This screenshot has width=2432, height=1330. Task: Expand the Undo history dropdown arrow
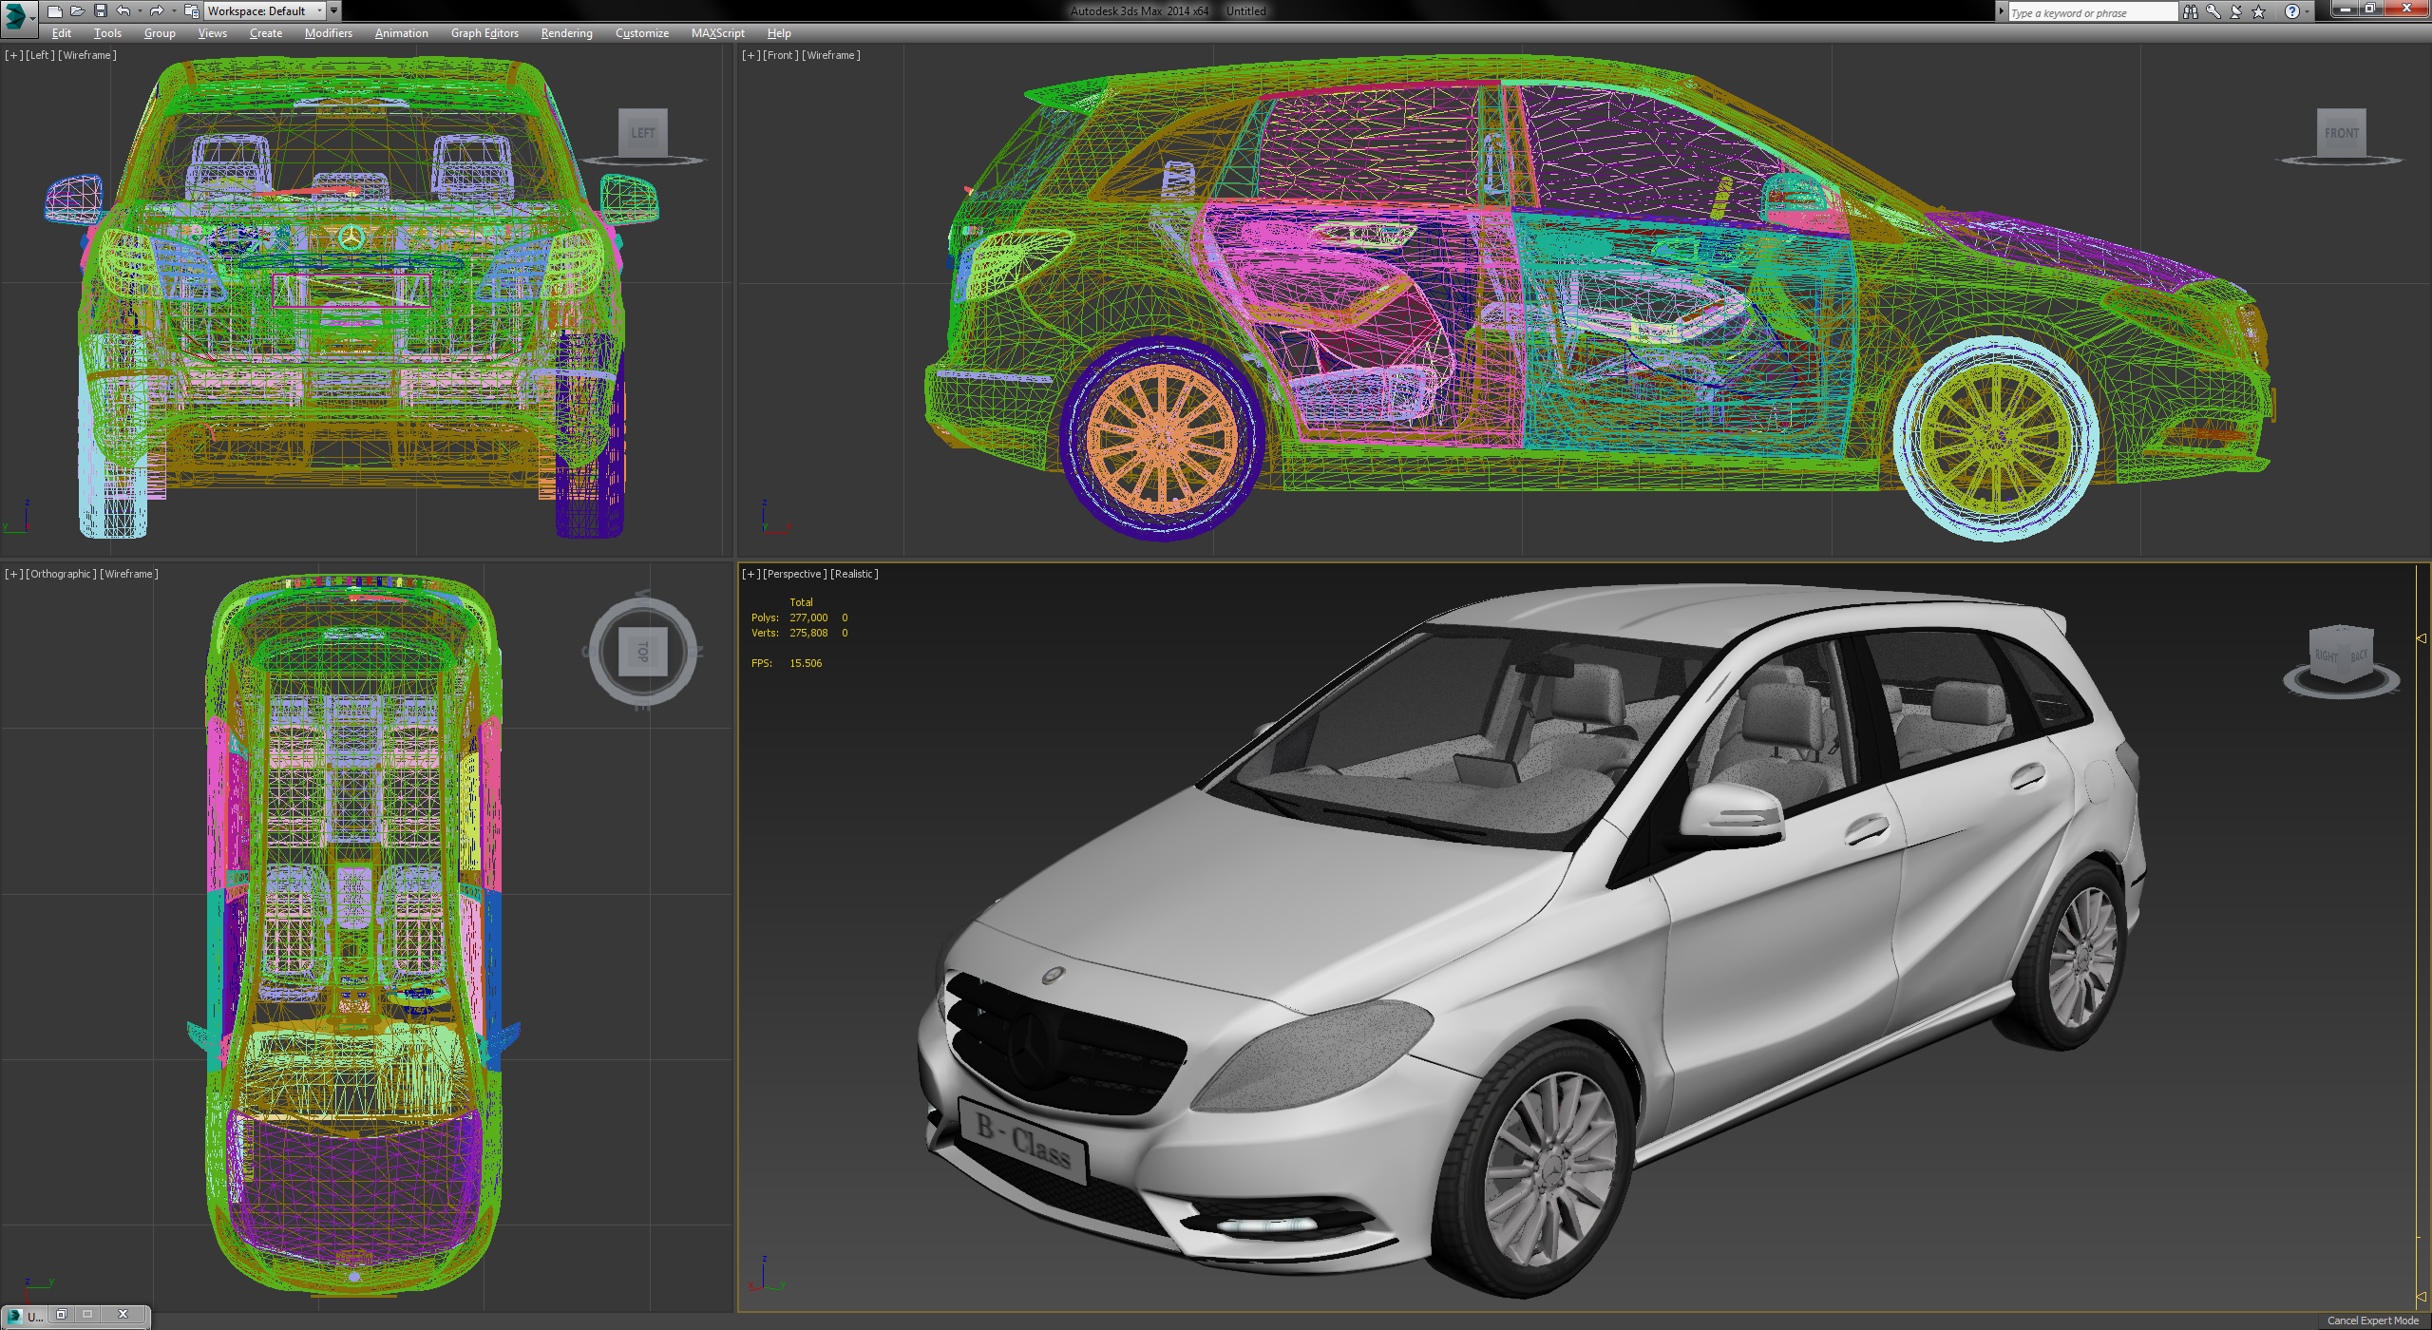140,11
